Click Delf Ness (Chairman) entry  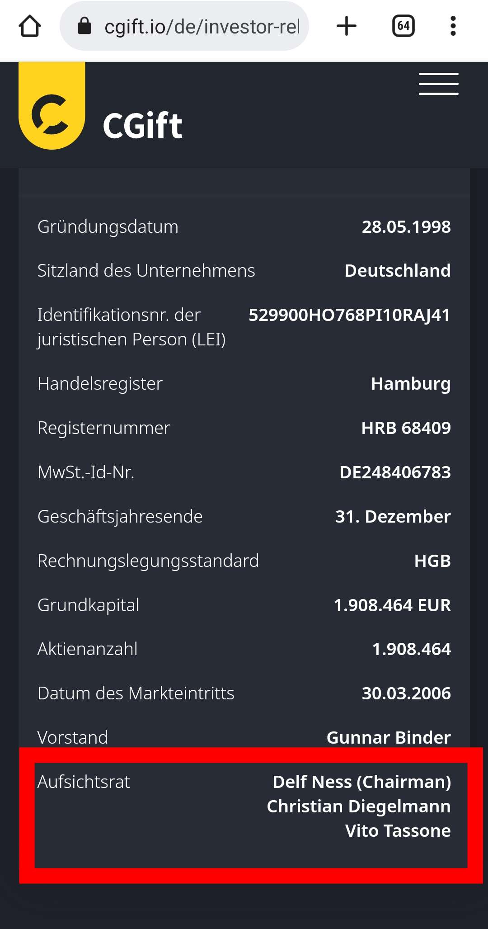point(361,782)
